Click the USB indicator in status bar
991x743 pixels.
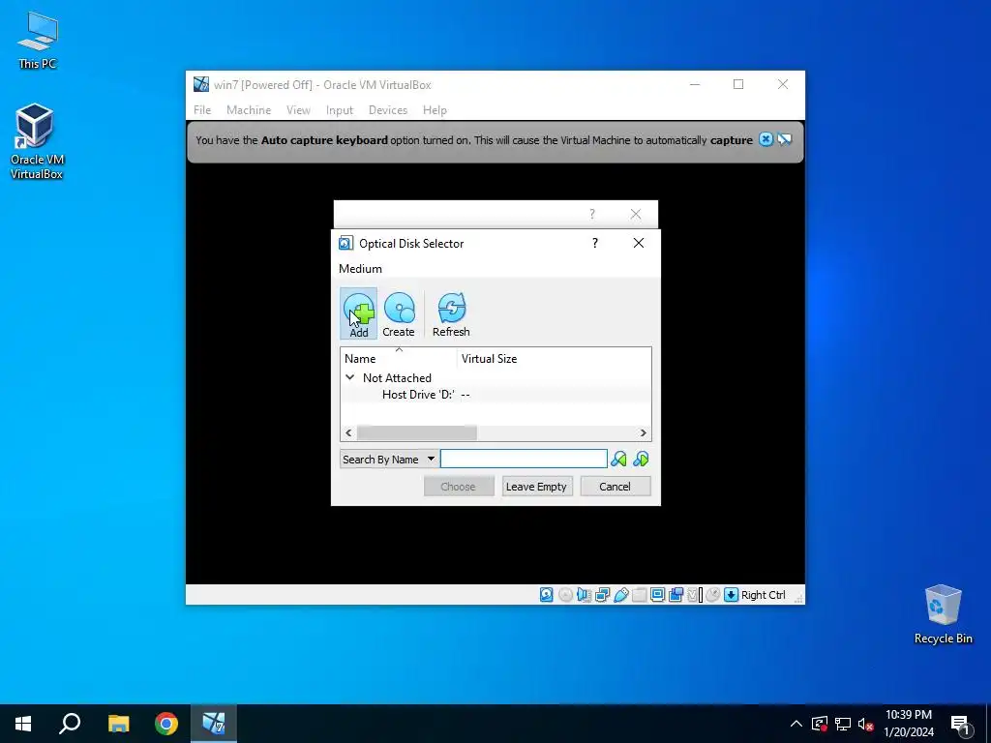coord(620,595)
